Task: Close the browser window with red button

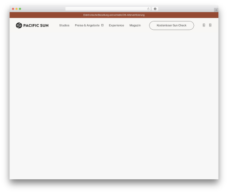Action: coord(13,9)
